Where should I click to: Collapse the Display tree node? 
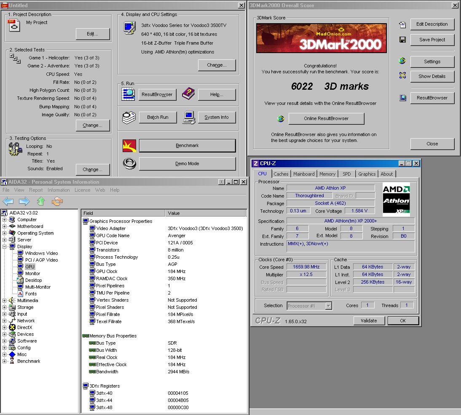4,246
